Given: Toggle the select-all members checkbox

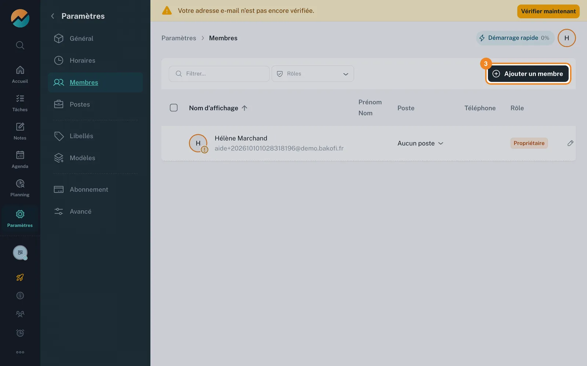Looking at the screenshot, I should click(x=174, y=108).
